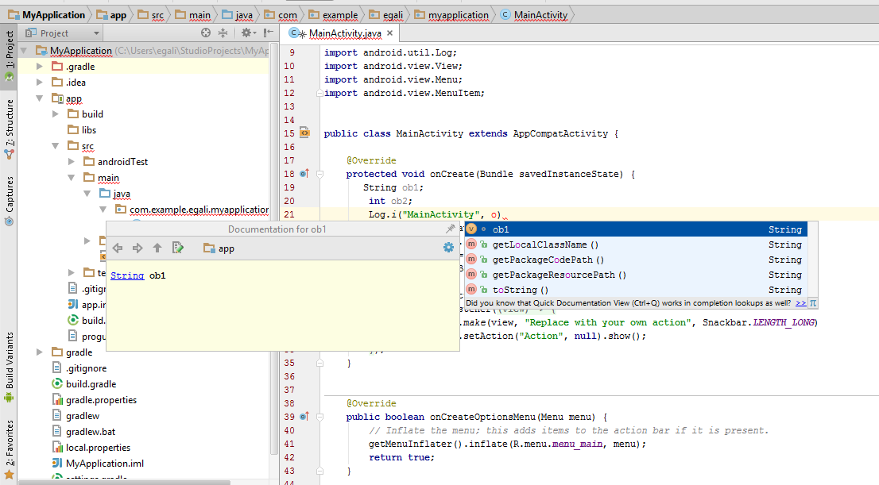Click the forward arrow in Documentation popup

click(x=137, y=248)
